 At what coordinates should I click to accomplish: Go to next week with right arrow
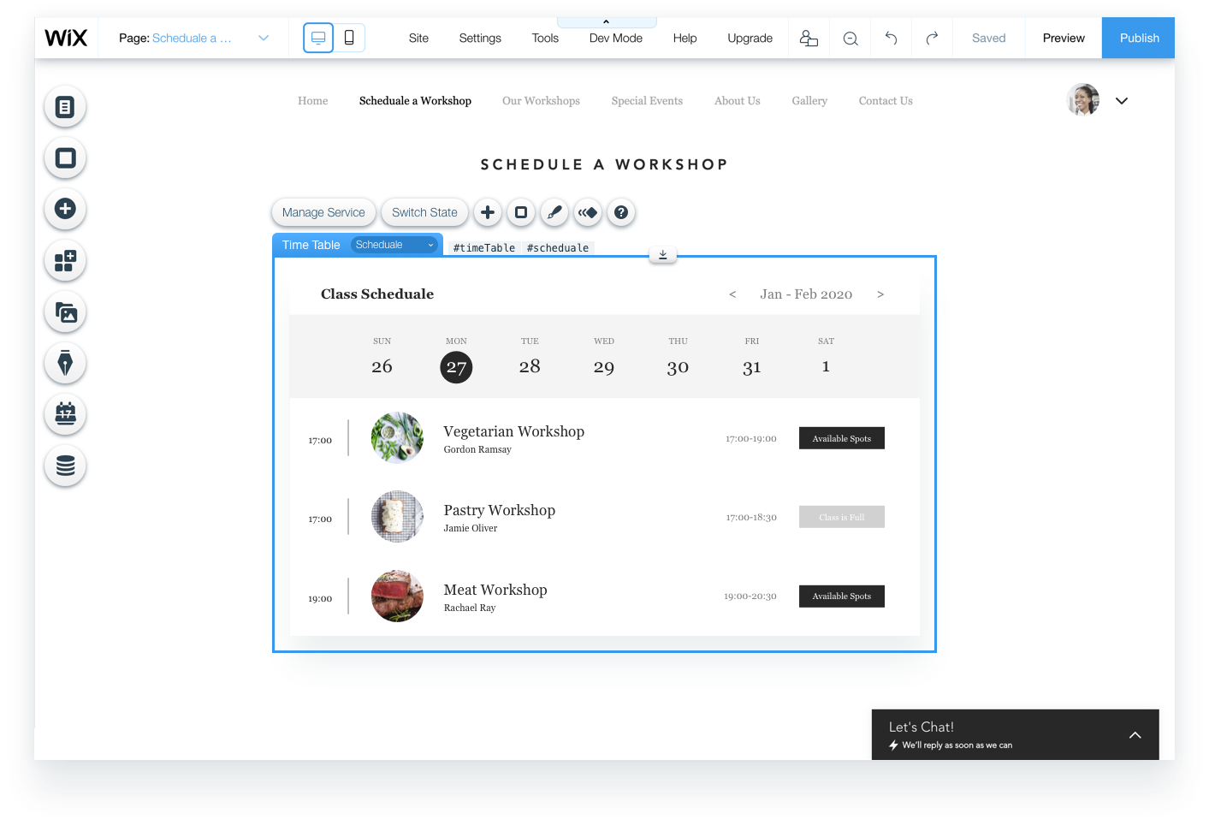pyautogui.click(x=880, y=294)
